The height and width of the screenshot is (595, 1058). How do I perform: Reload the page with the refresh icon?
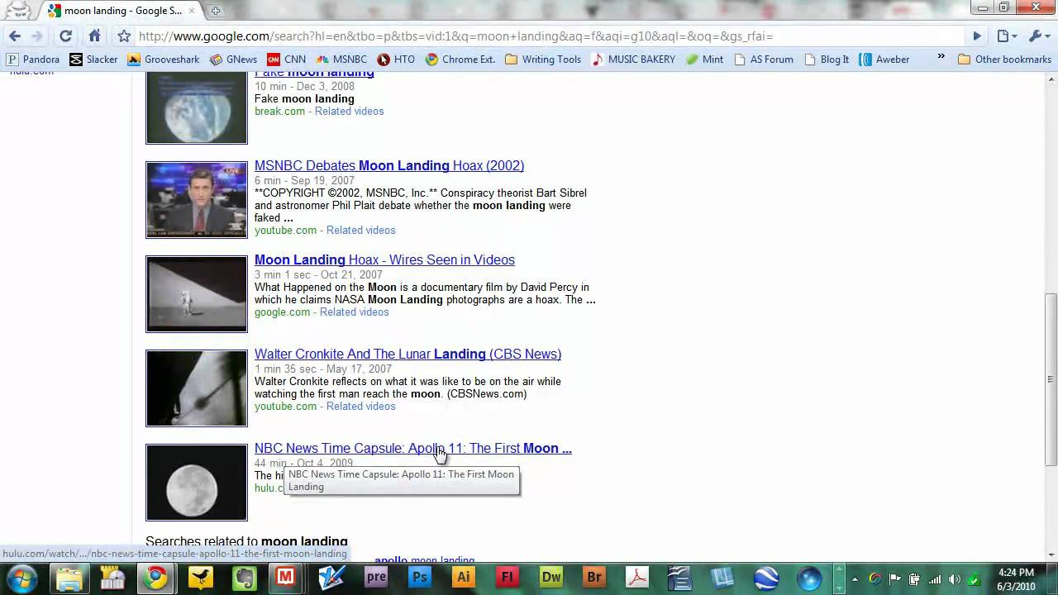coord(65,36)
